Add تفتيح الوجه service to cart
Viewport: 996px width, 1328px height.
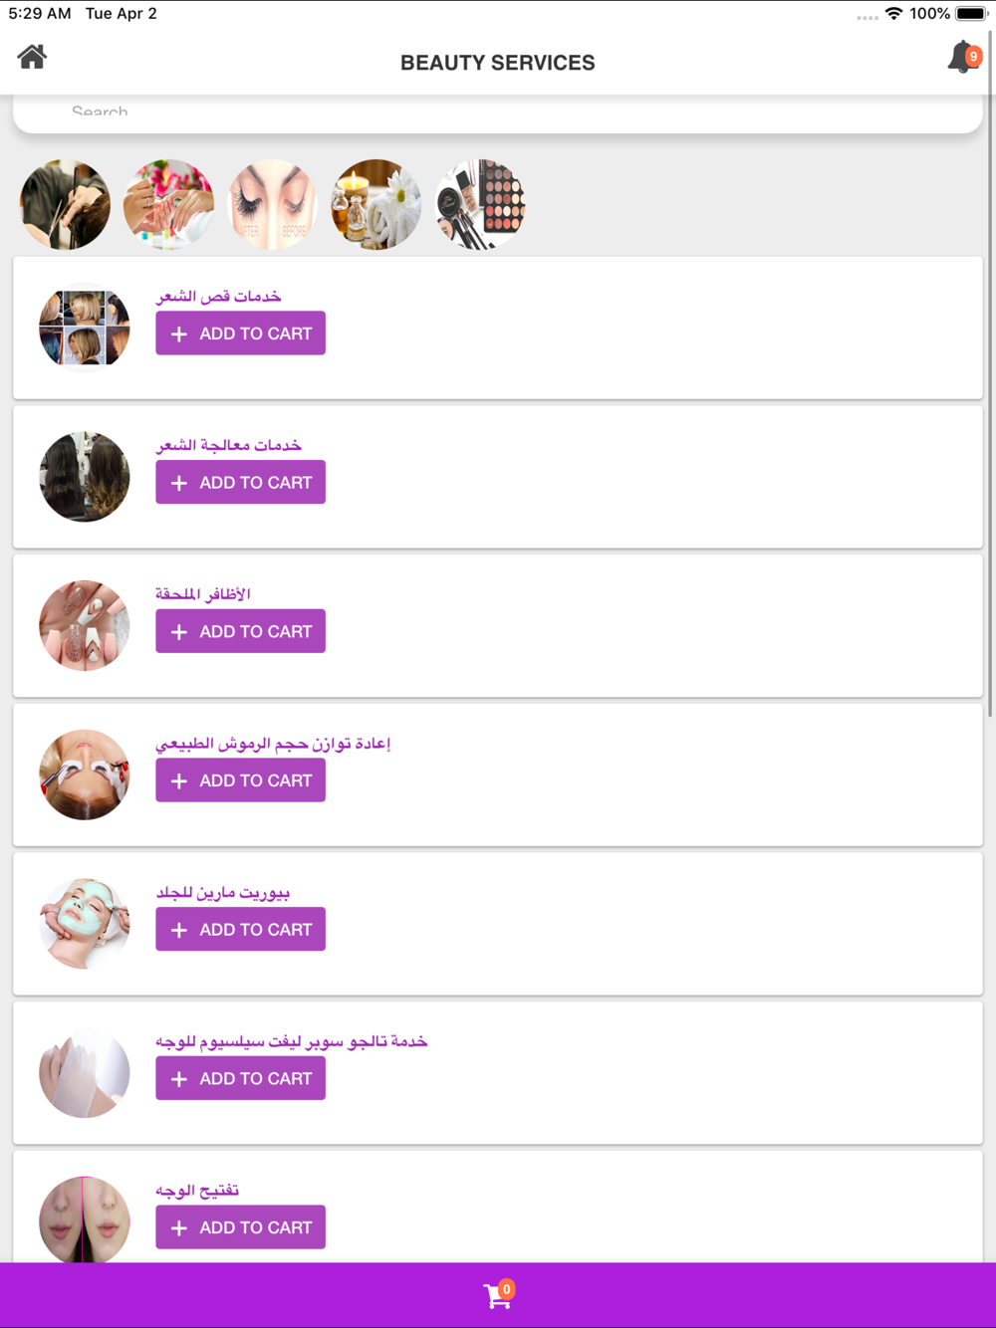click(240, 1227)
